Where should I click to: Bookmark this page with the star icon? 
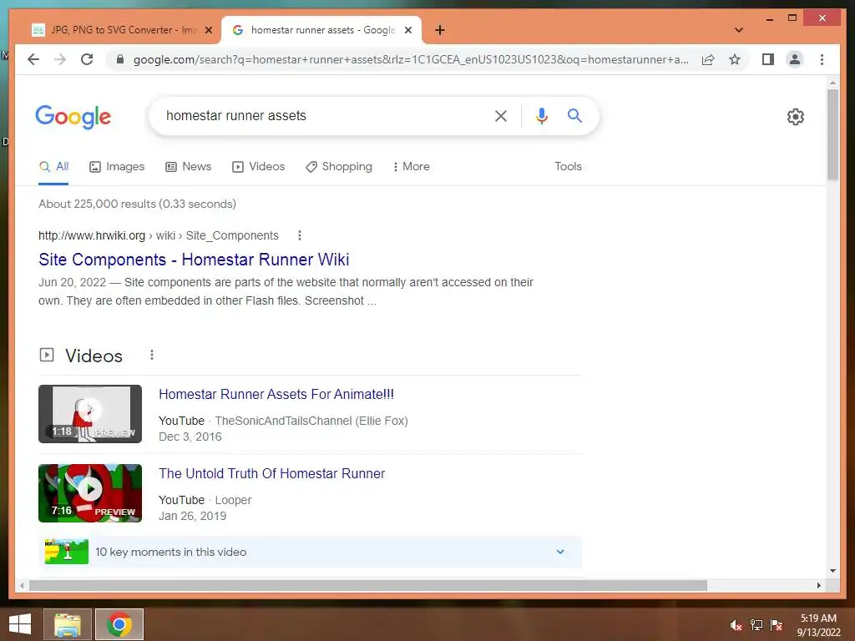735,59
